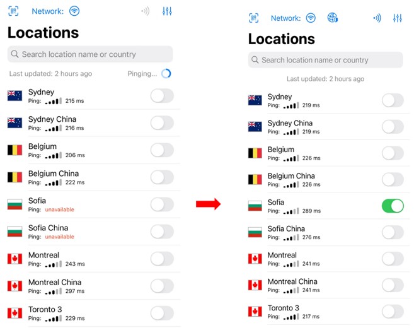Viewport: 414px width, 330px height.
Task: Tap Wi-Fi network icon in right screen
Action: [311, 18]
